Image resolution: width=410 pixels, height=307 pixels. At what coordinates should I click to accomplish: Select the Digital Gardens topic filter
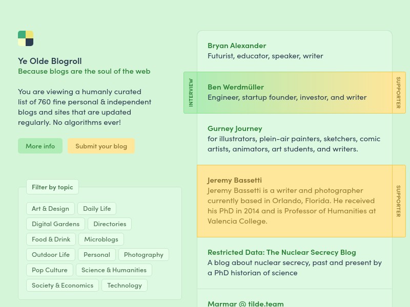click(x=56, y=224)
